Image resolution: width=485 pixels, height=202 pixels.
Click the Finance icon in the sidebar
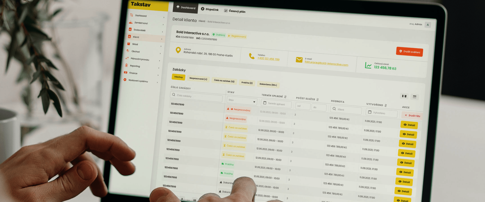tap(126, 72)
